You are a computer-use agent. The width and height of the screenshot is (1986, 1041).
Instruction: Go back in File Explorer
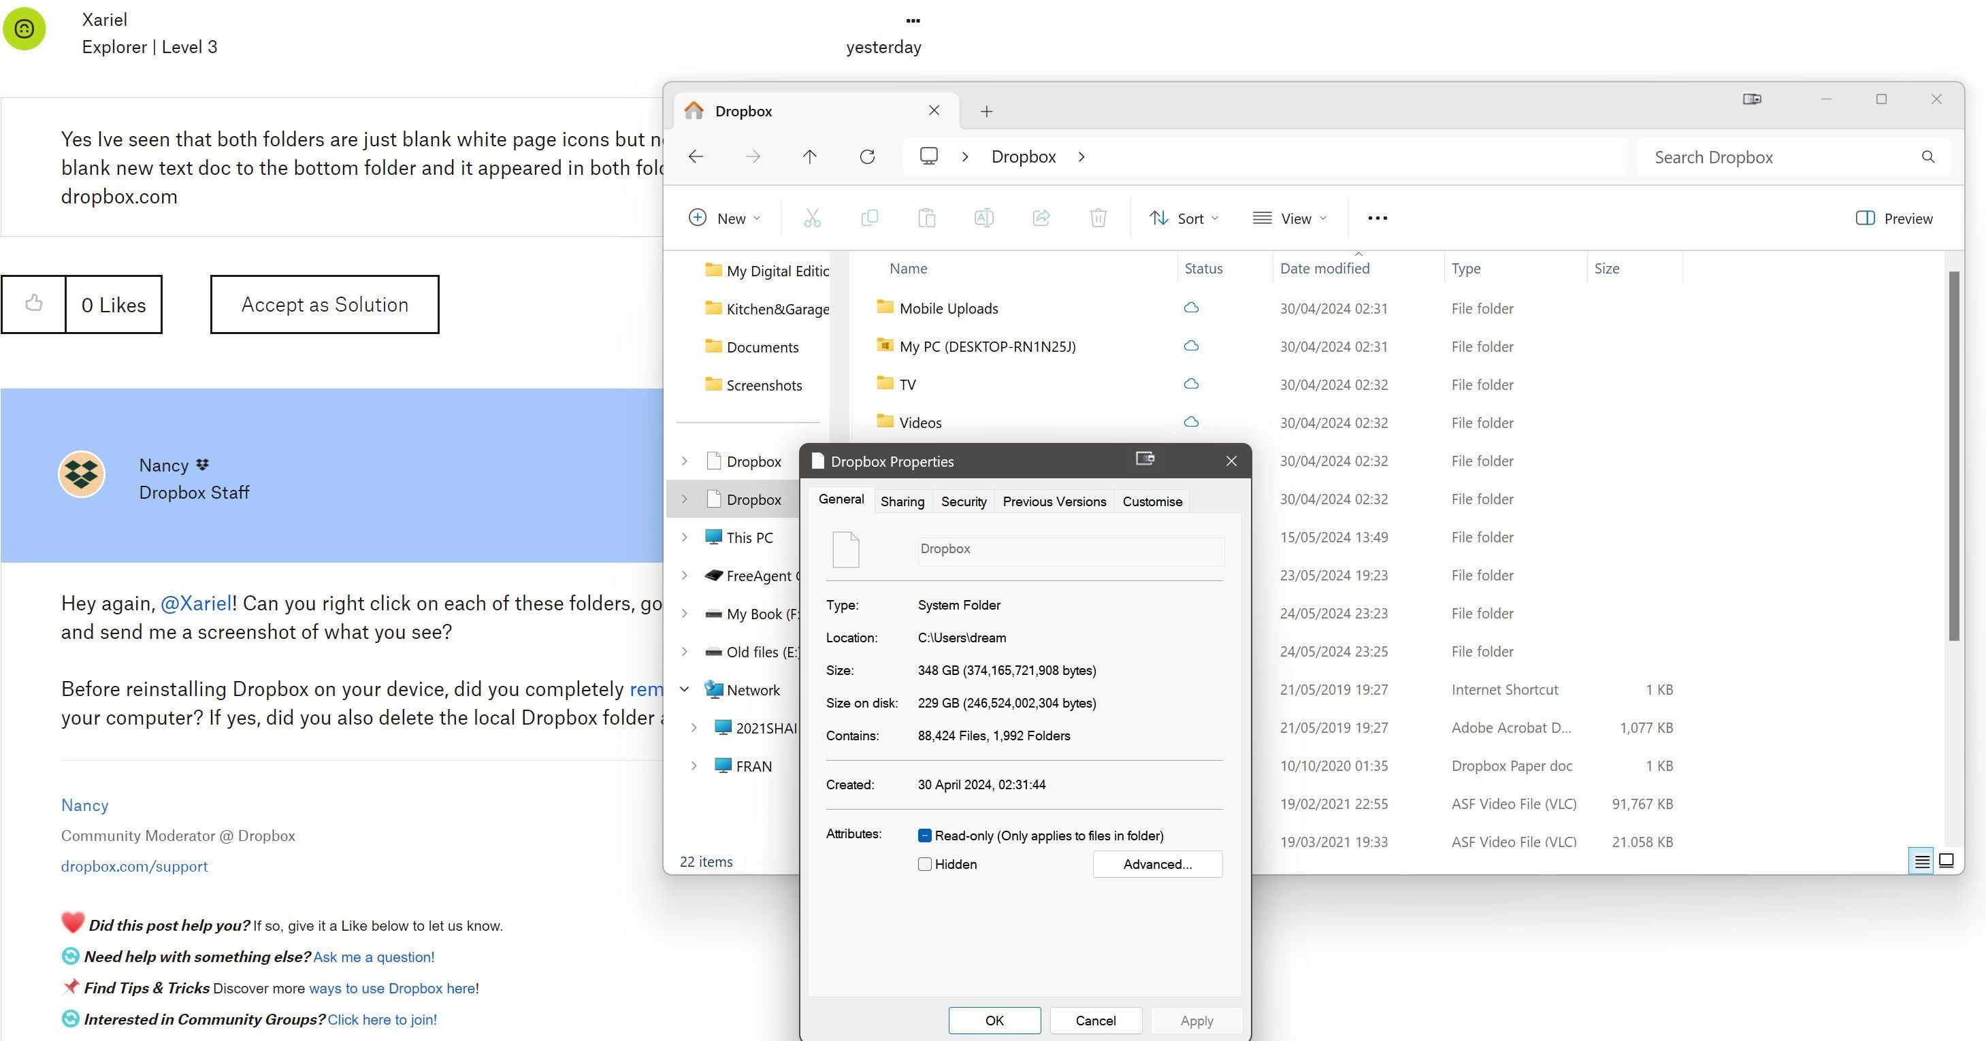pyautogui.click(x=696, y=156)
